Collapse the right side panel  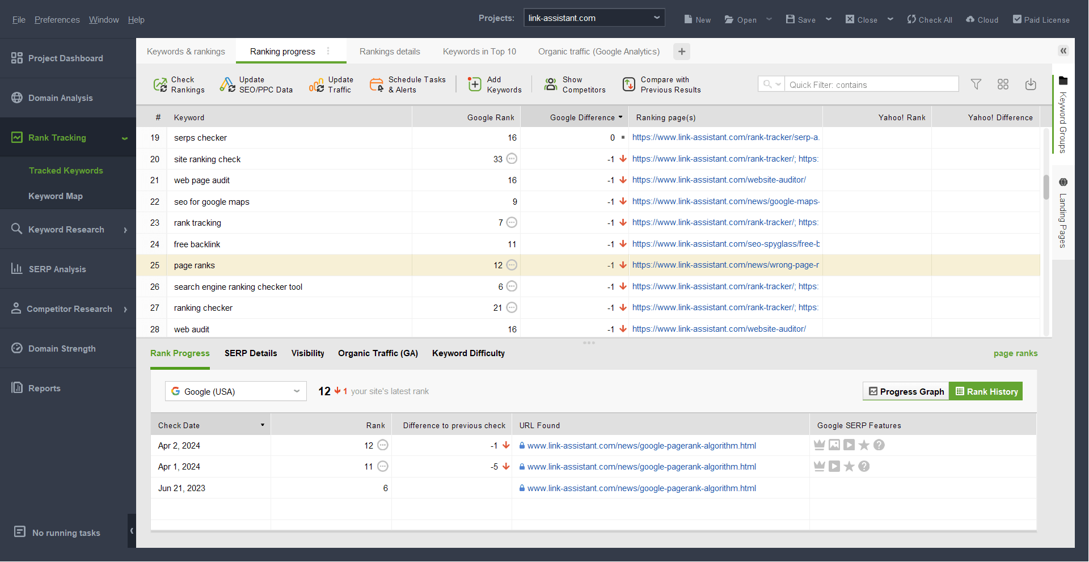[x=1063, y=51]
